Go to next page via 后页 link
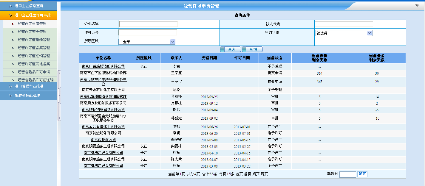This screenshot has width=425, height=186. [256, 174]
